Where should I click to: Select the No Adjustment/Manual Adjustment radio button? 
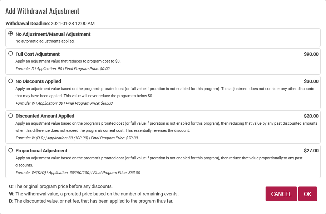tap(11, 34)
